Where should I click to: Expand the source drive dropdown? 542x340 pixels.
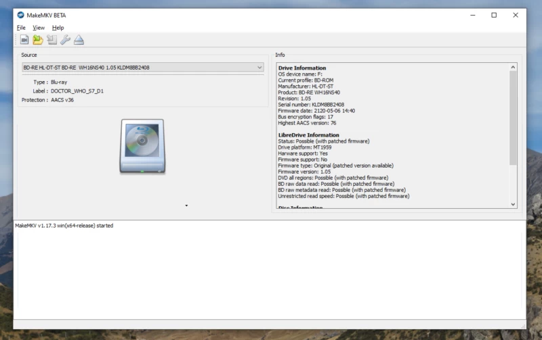click(259, 68)
